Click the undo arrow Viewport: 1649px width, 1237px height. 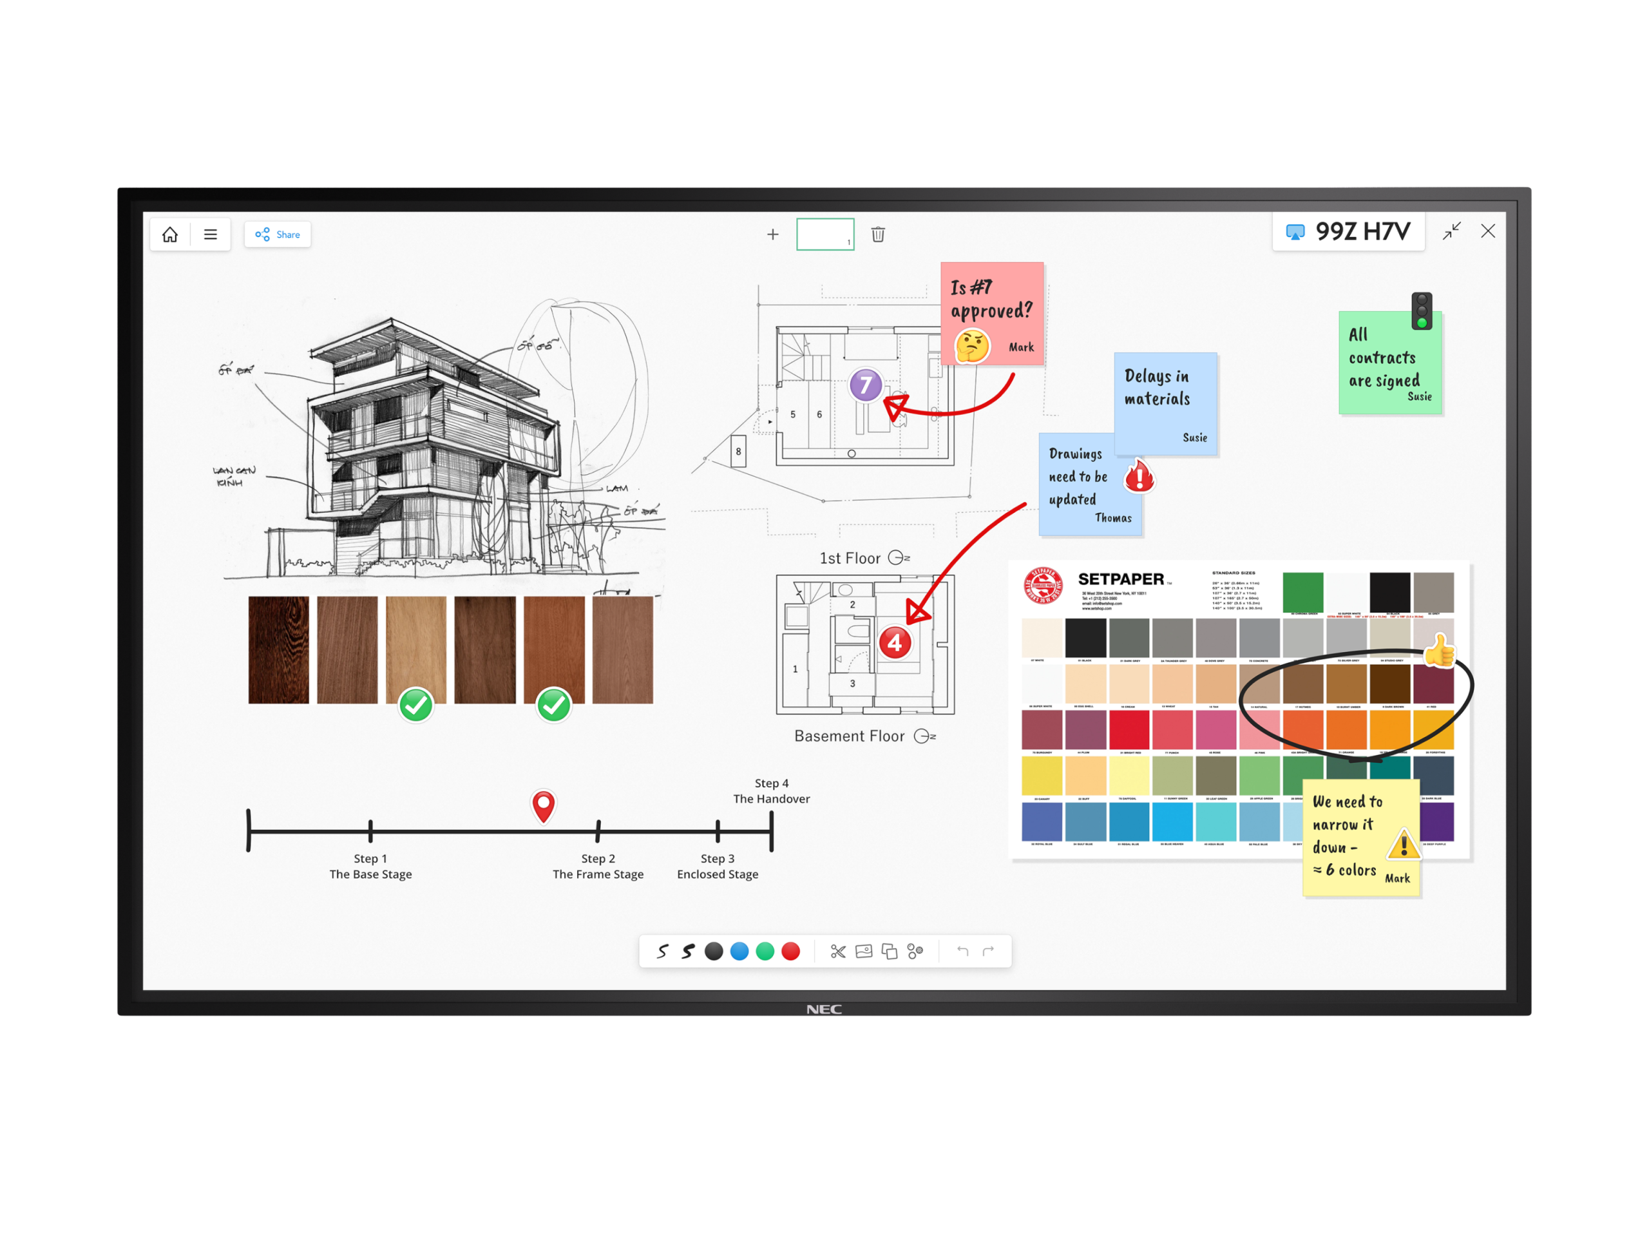pos(962,951)
